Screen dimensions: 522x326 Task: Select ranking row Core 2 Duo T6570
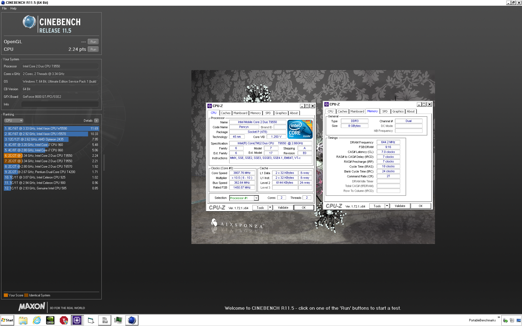point(51,167)
